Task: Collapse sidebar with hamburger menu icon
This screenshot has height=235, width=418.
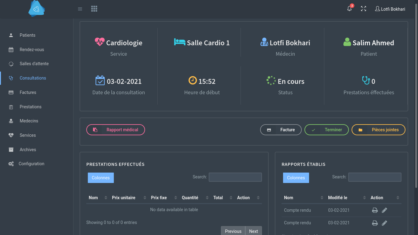Action: tap(80, 9)
